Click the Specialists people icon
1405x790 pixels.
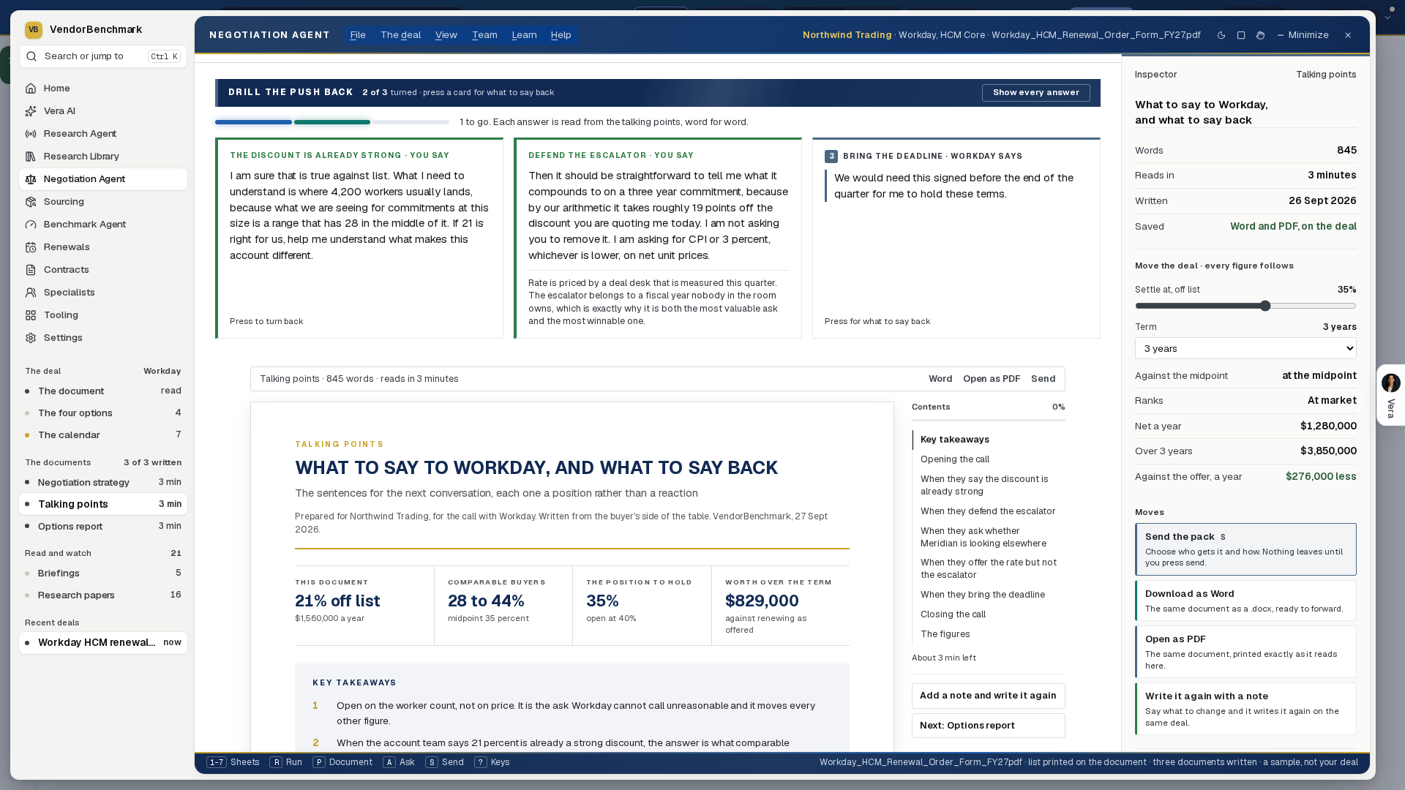point(31,293)
